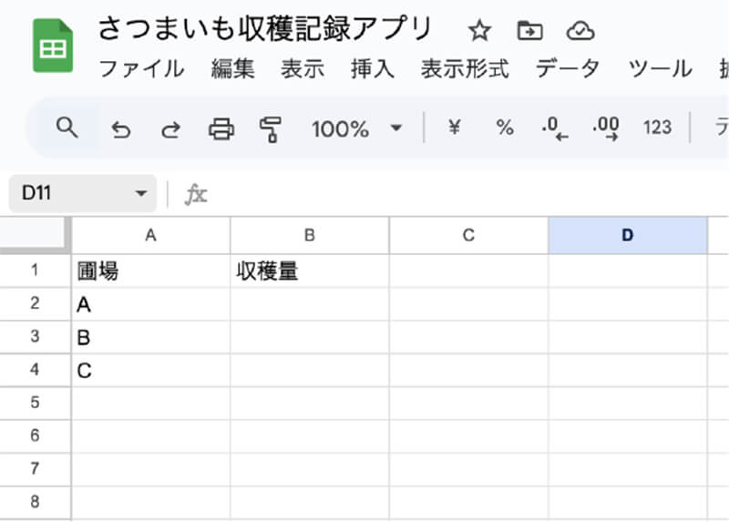This screenshot has height=522, width=729.
Task: Click the move to folder icon
Action: point(529,31)
